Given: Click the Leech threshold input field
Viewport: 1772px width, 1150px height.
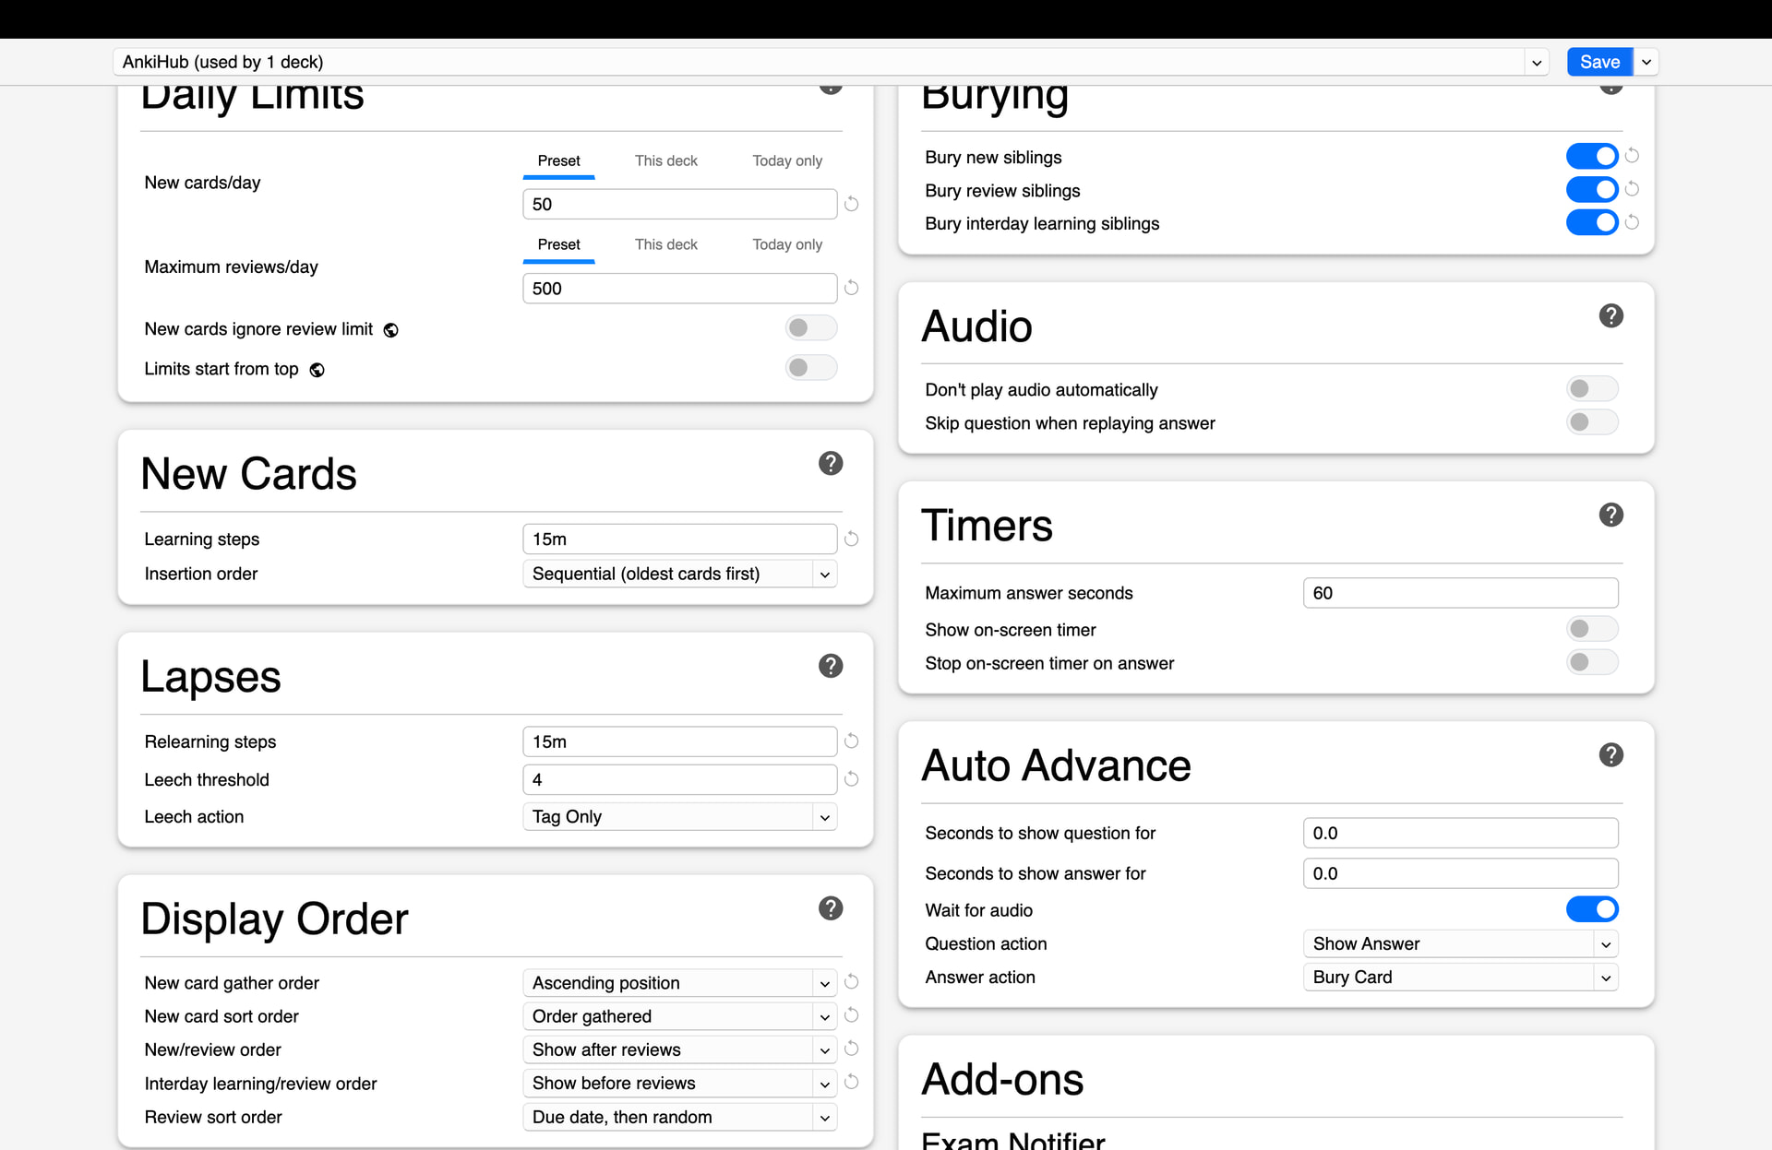Looking at the screenshot, I should pyautogui.click(x=680, y=779).
